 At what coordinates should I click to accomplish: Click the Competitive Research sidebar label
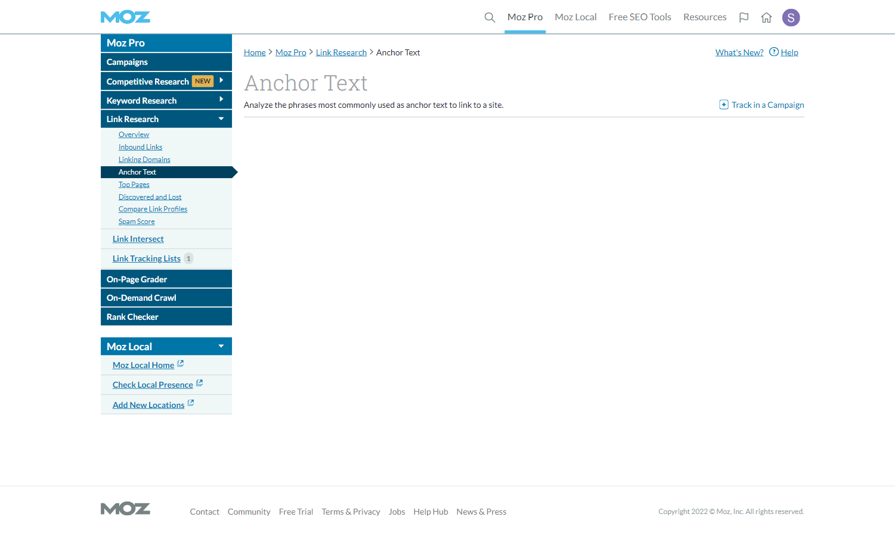(x=147, y=82)
